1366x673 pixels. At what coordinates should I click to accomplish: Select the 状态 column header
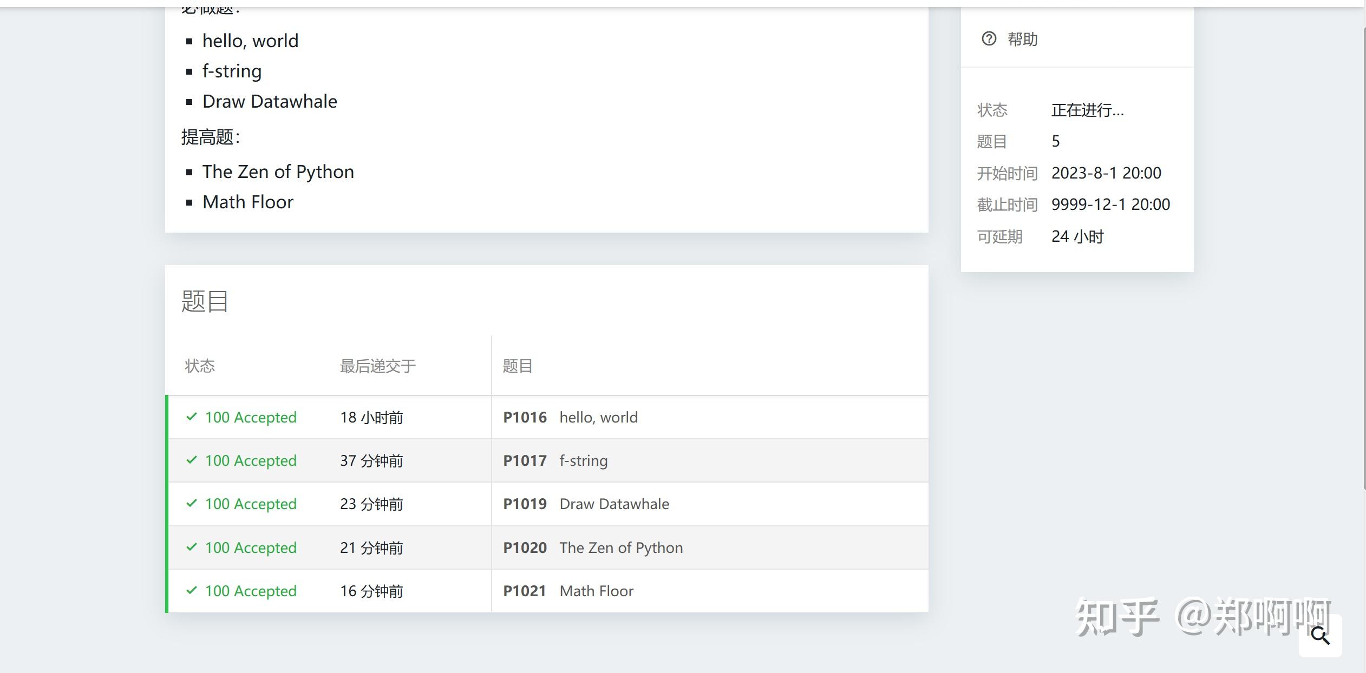pyautogui.click(x=199, y=366)
